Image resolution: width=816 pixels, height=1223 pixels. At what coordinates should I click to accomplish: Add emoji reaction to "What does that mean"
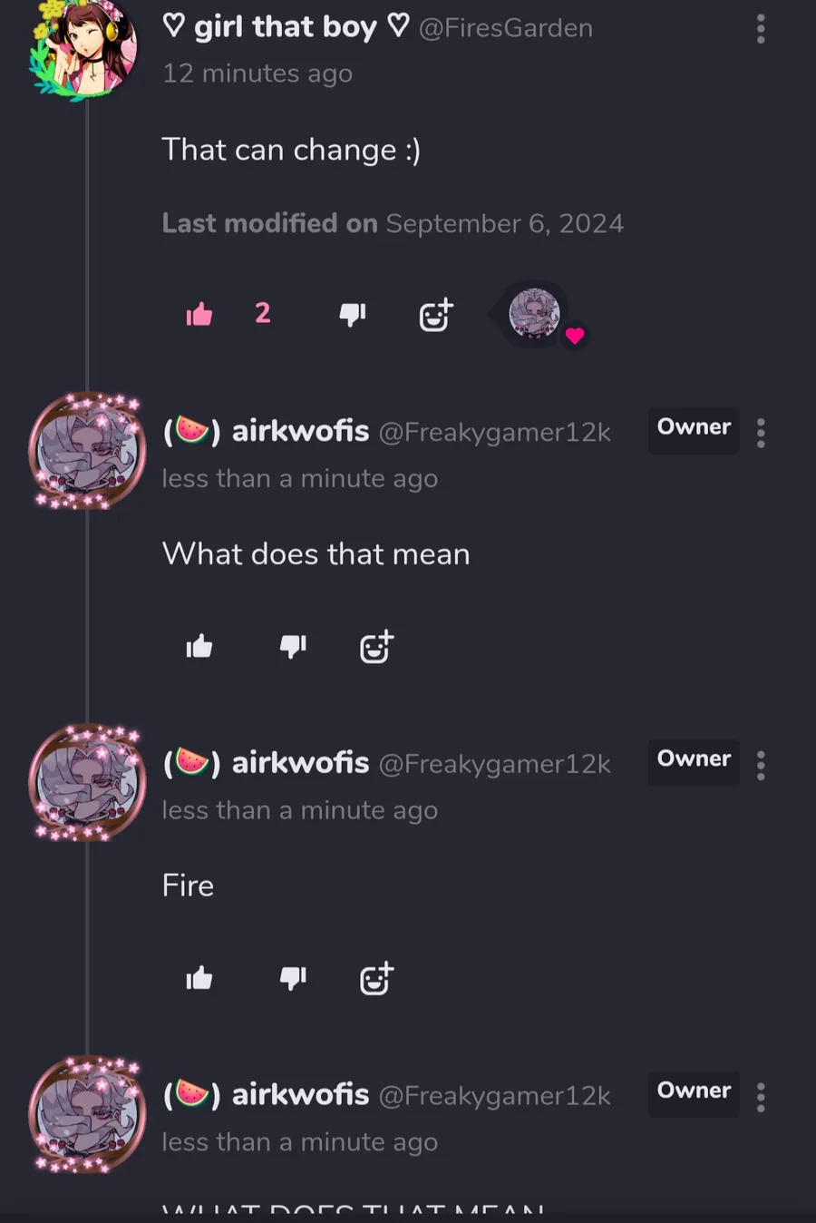[376, 647]
